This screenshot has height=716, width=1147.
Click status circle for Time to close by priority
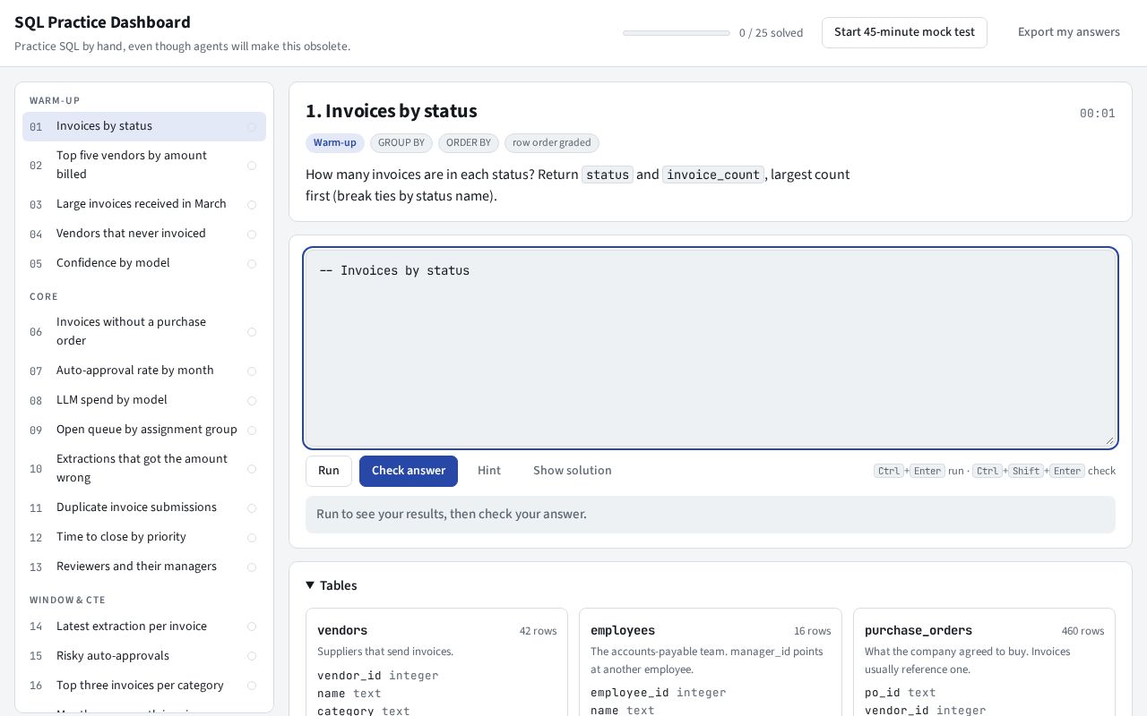click(252, 538)
